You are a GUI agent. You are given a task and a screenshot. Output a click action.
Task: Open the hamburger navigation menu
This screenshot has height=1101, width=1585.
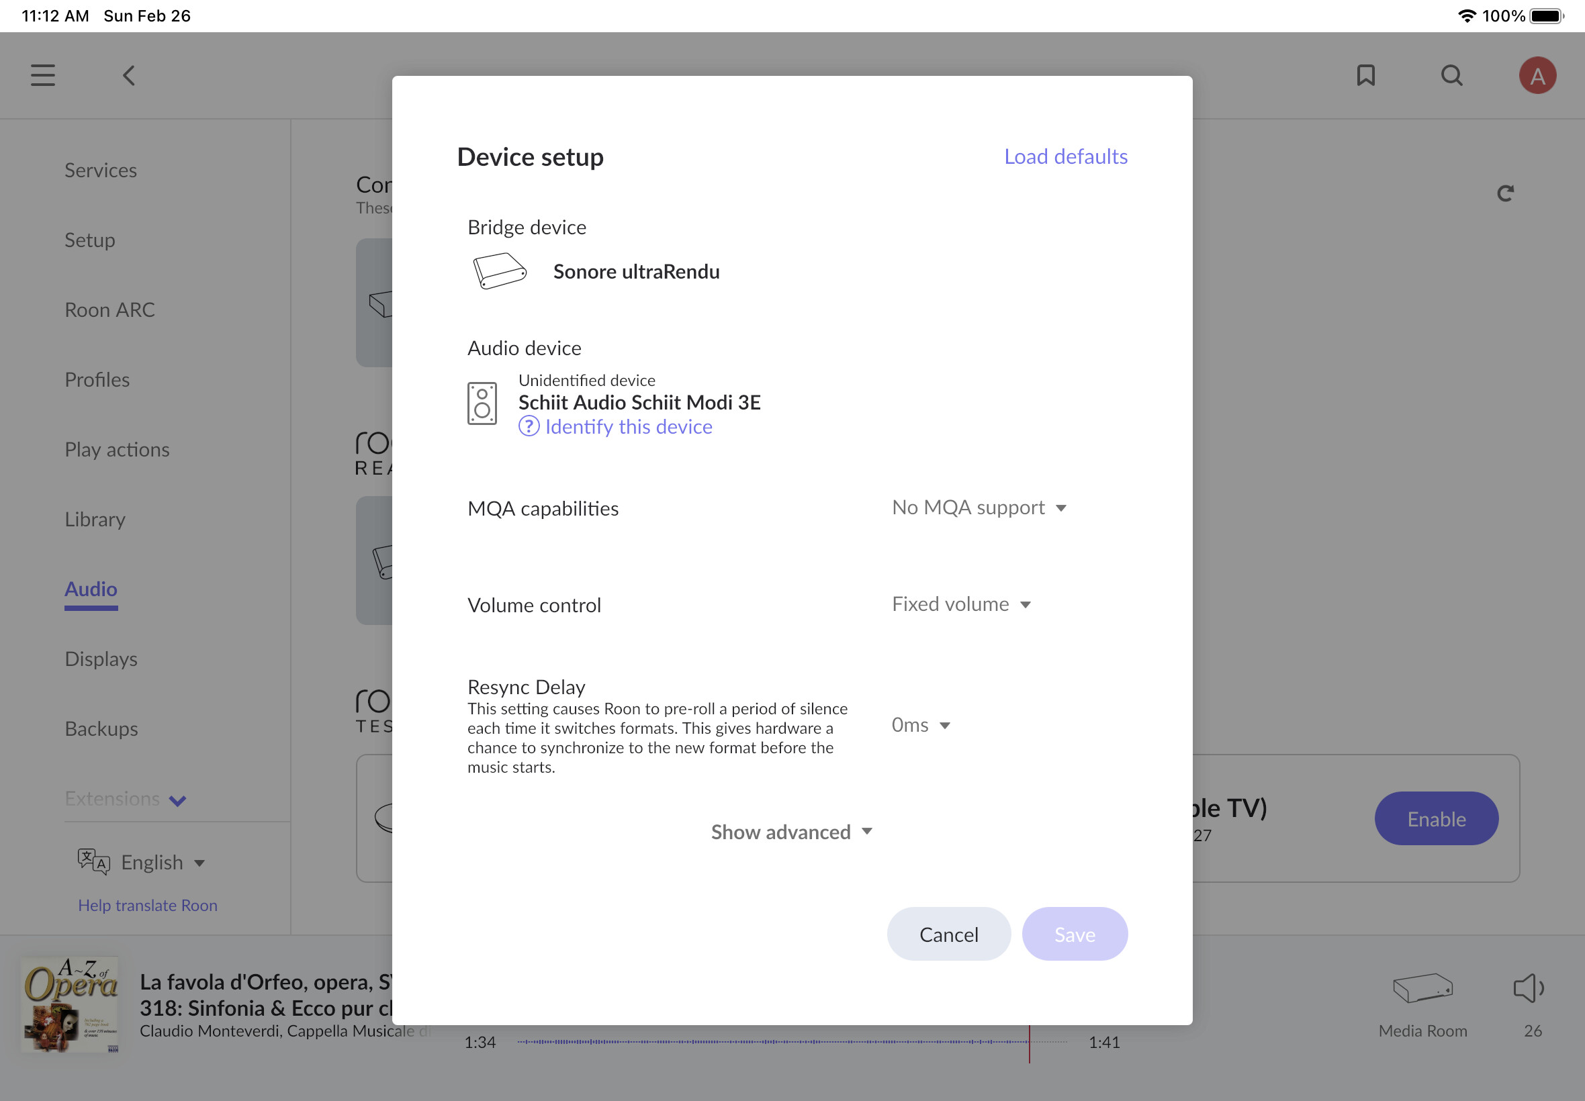click(43, 75)
